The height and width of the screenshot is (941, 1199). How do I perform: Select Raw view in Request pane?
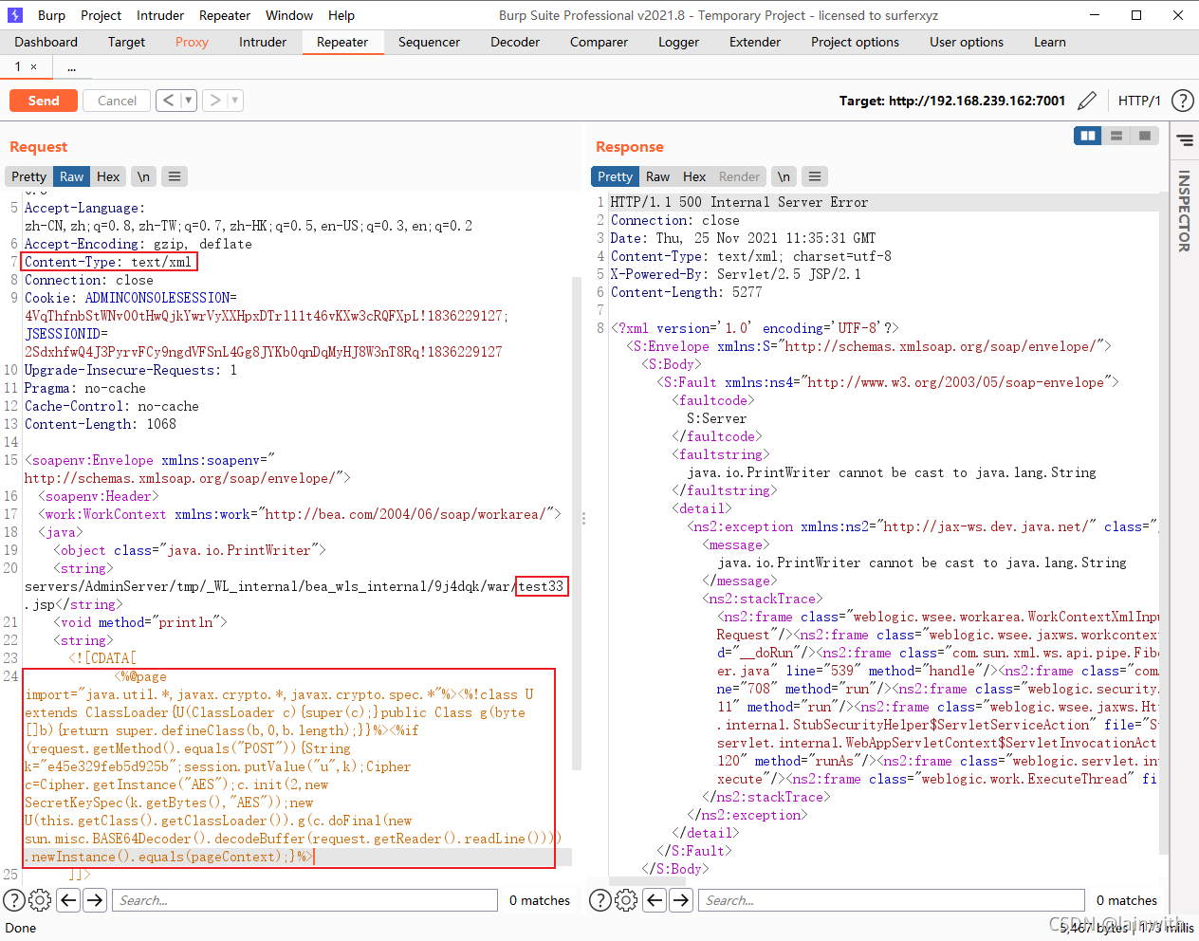pyautogui.click(x=72, y=176)
